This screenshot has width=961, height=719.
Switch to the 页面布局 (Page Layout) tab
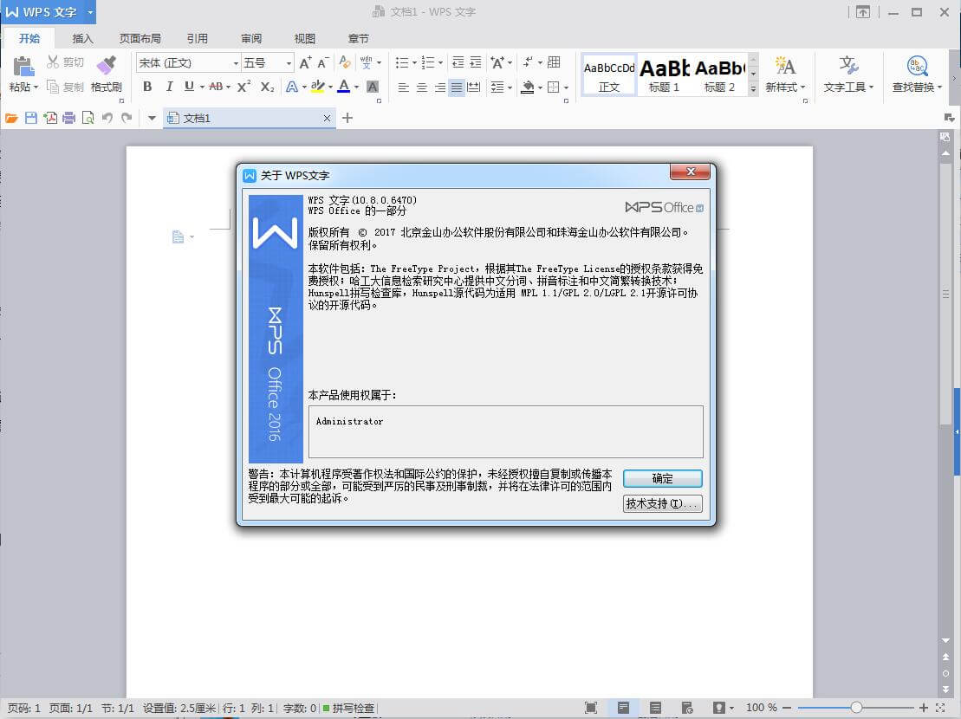coord(140,39)
